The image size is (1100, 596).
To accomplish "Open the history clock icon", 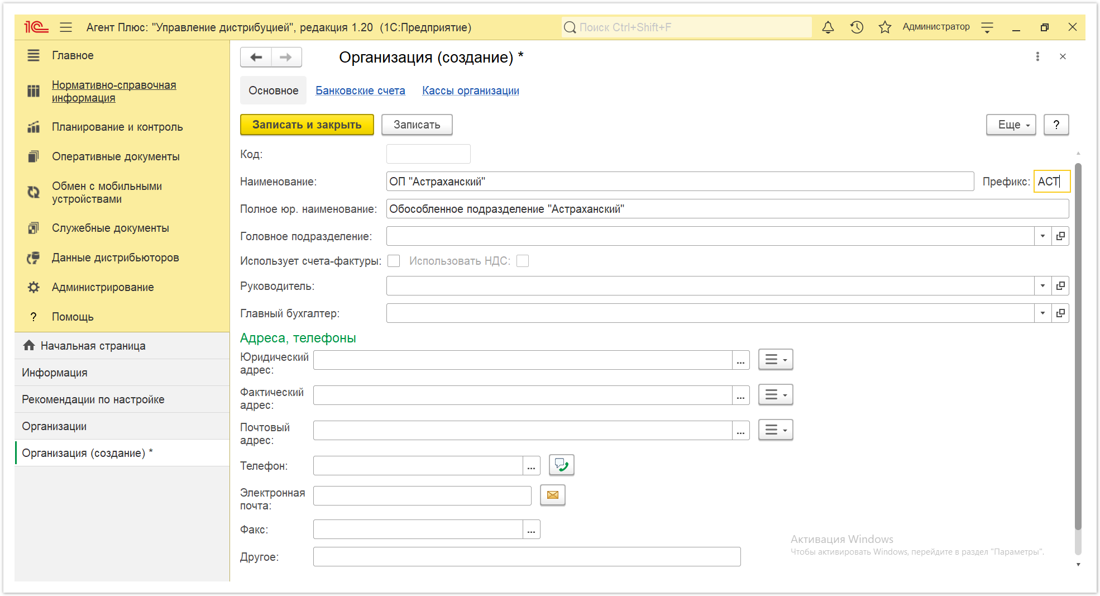I will 857,27.
